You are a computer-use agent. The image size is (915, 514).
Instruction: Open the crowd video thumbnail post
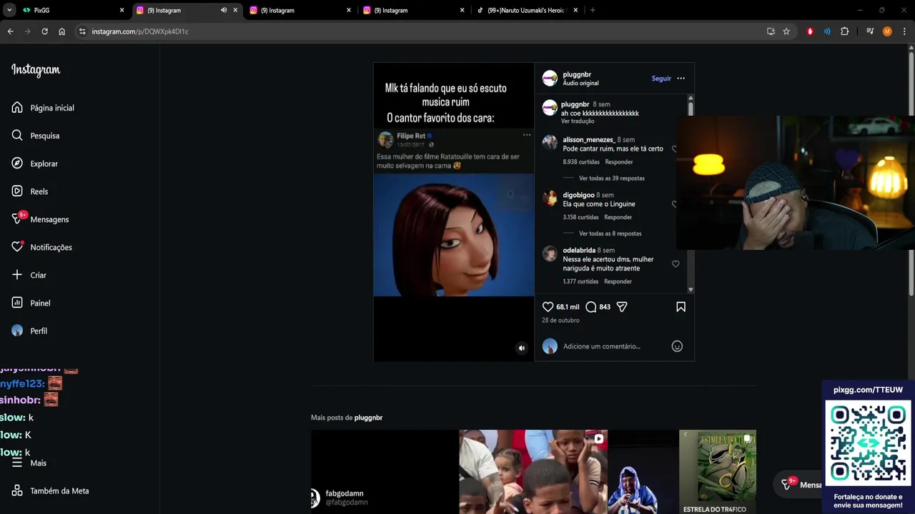pos(533,471)
